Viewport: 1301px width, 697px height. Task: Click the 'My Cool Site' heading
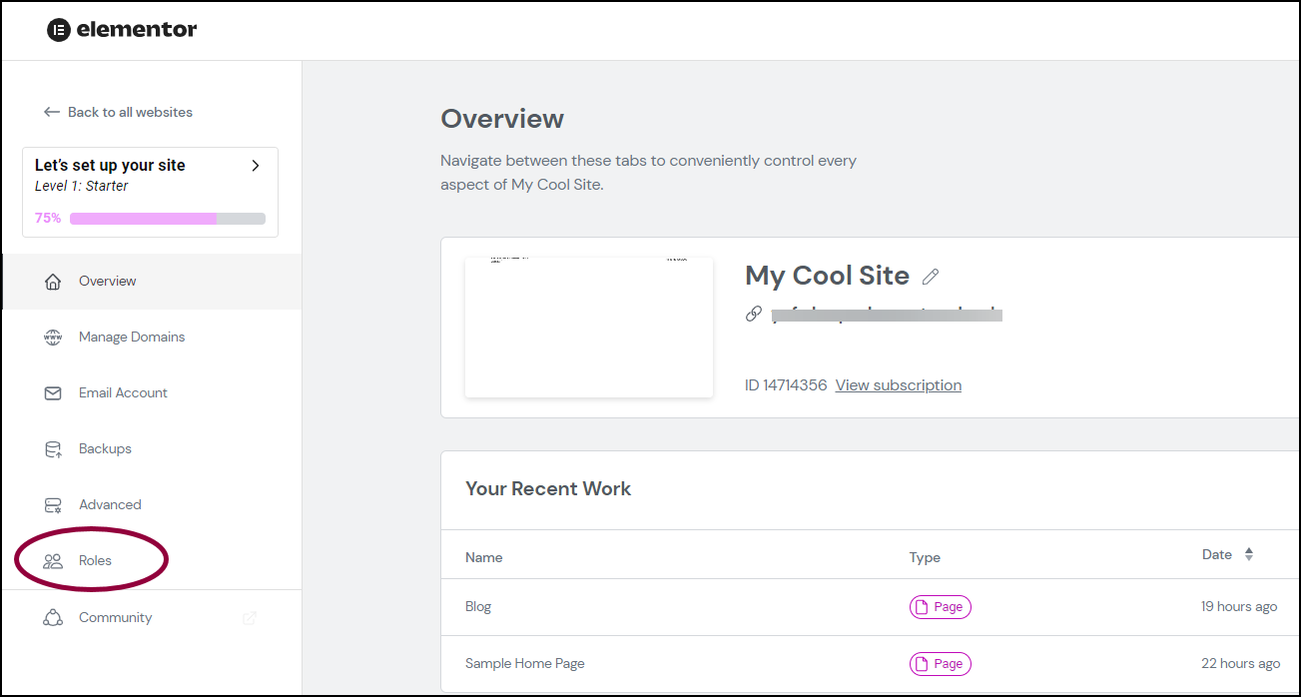coord(828,276)
